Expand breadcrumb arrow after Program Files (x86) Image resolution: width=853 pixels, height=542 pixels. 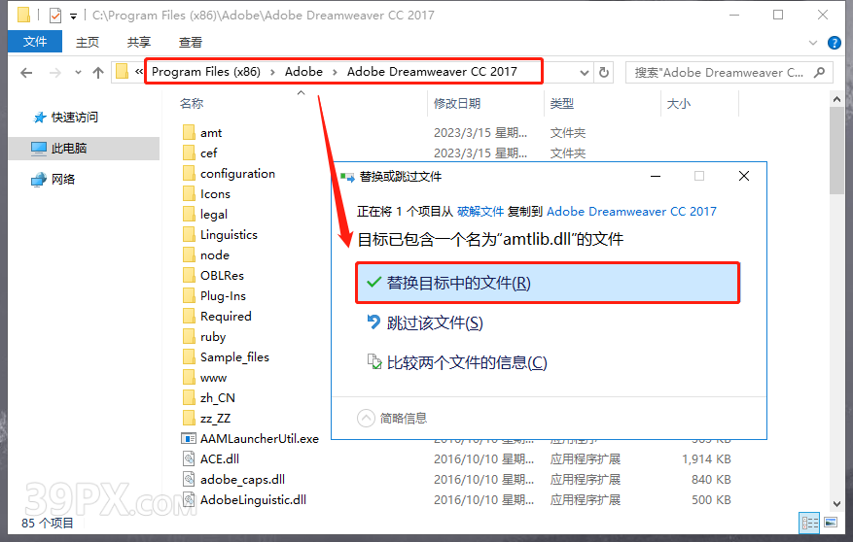[x=272, y=72]
